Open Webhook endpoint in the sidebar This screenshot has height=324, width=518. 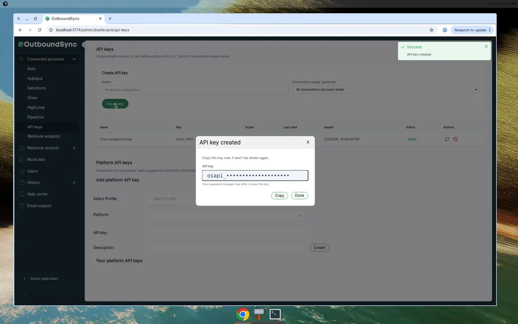pos(44,136)
